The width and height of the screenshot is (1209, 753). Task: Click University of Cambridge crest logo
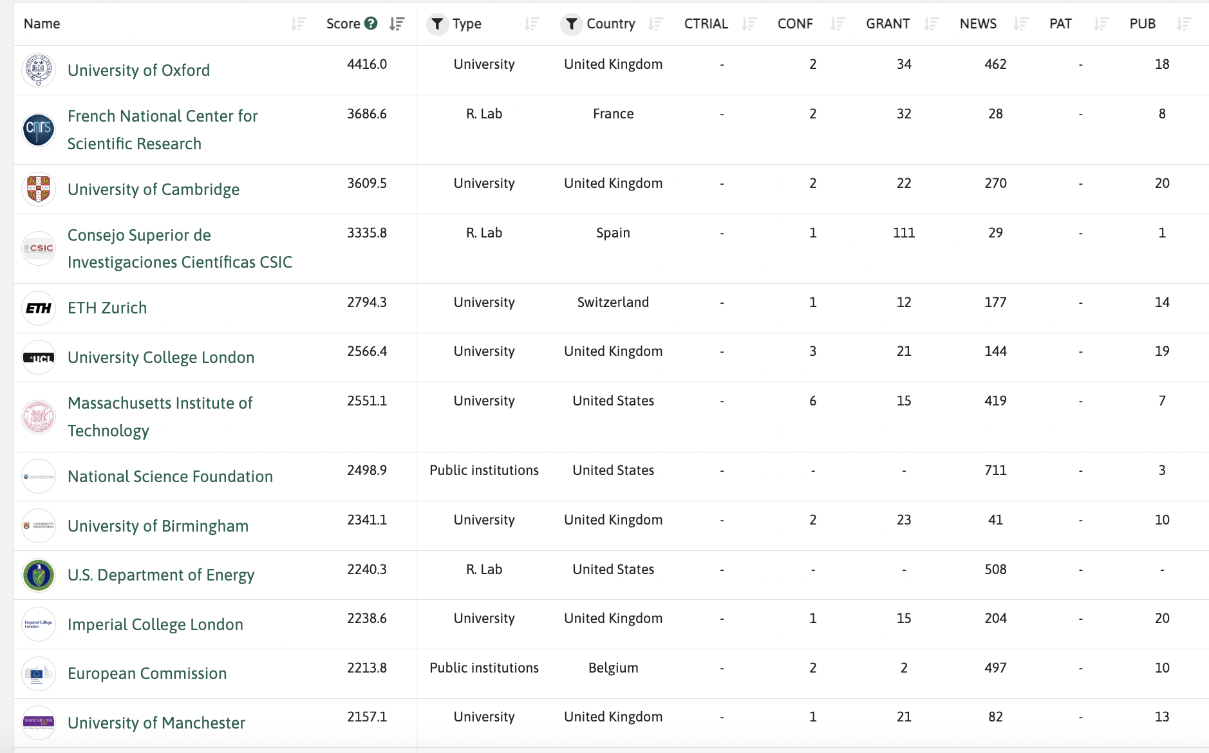point(39,189)
